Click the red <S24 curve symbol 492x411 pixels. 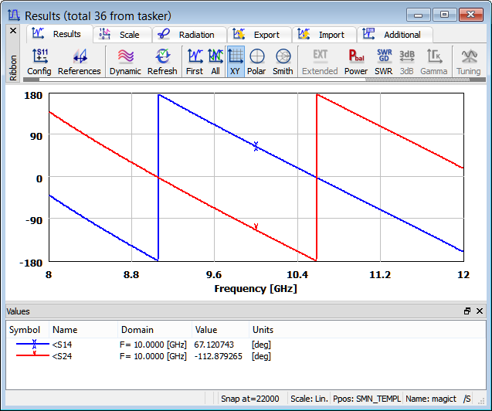34,356
